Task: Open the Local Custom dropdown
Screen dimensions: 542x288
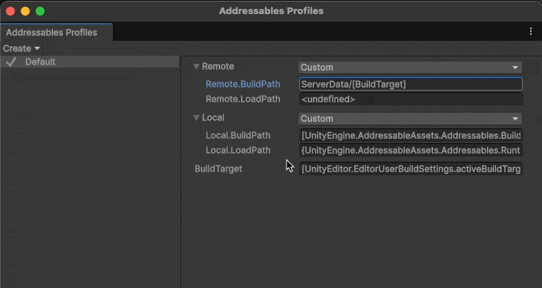Action: tap(411, 119)
